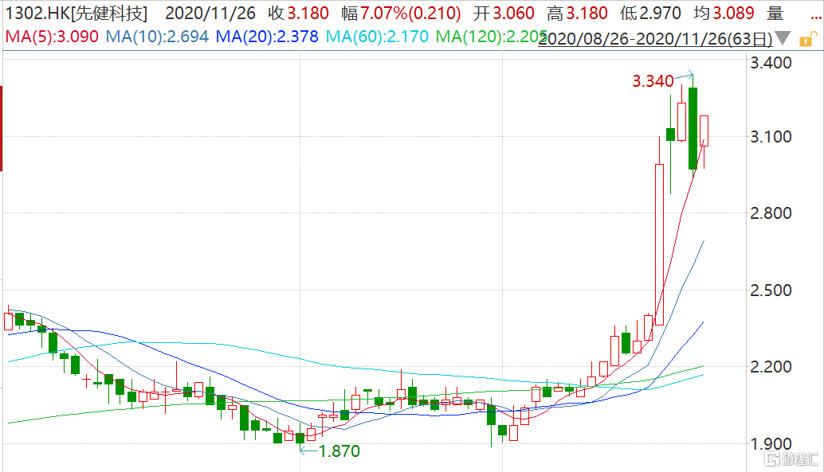This screenshot has height=472, width=824.
Task: Click the red bar on left edge
Action: coord(2,127)
